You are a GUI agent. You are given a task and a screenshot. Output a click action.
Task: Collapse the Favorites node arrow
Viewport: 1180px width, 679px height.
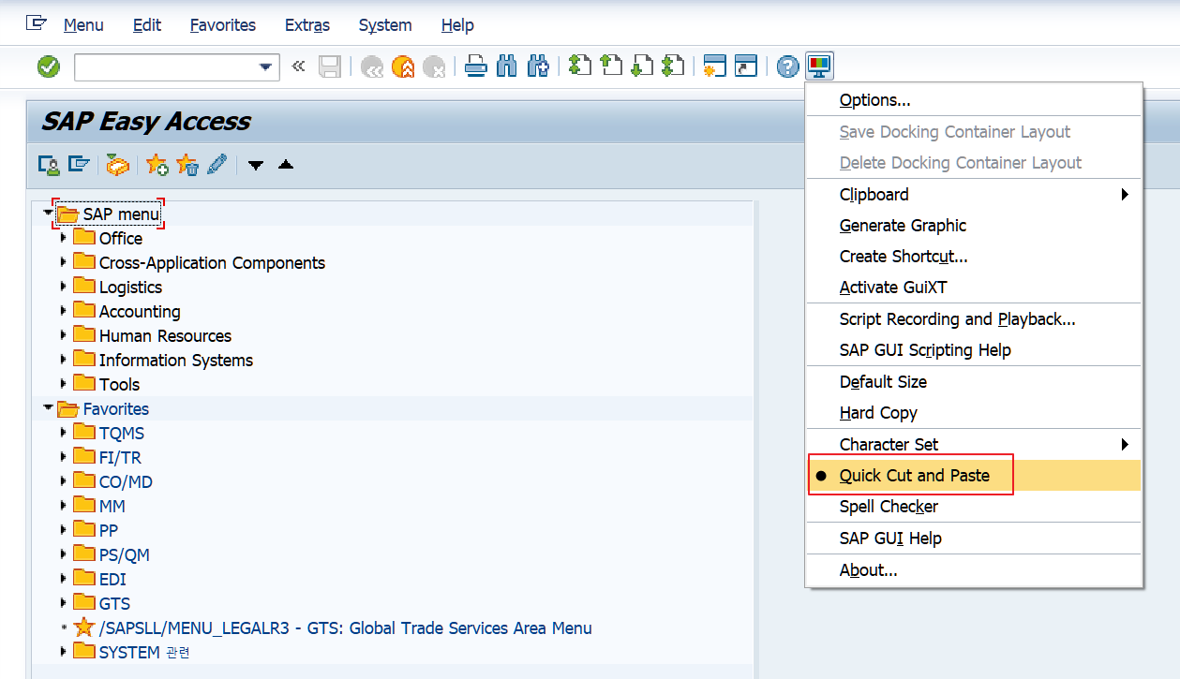coord(47,408)
